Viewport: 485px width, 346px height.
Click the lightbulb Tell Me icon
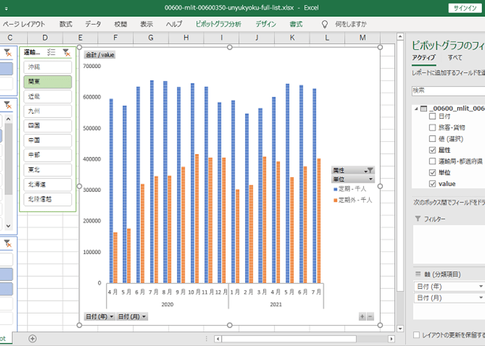click(x=324, y=24)
